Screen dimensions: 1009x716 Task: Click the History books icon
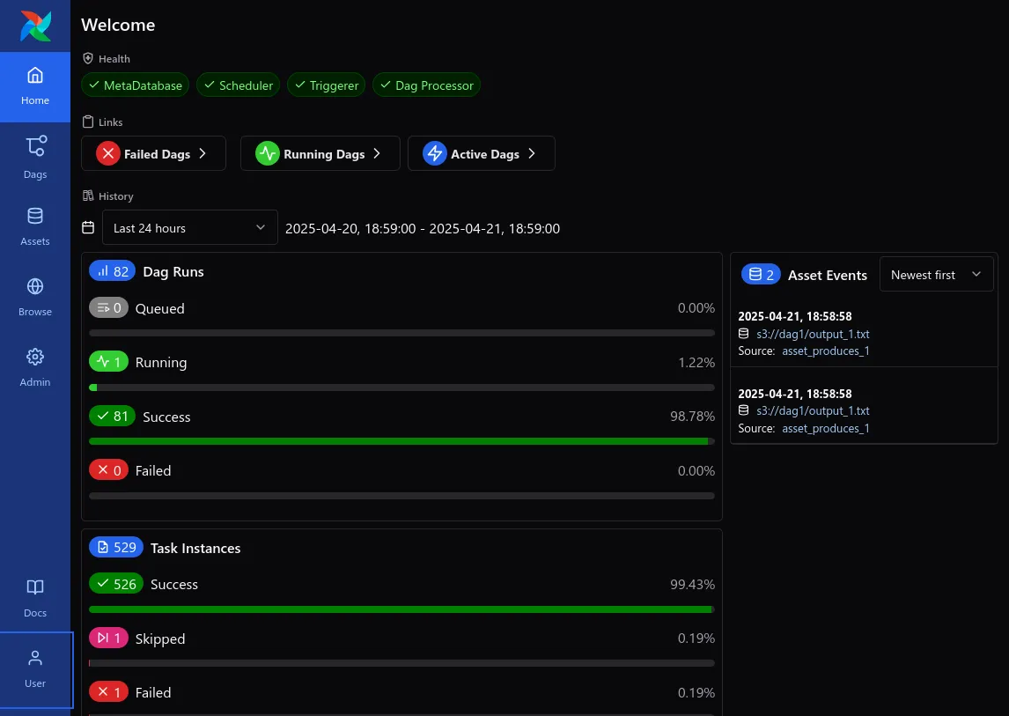point(88,196)
